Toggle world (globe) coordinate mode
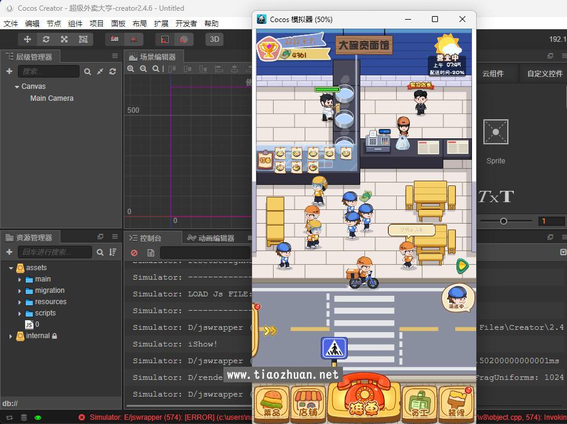 [183, 39]
